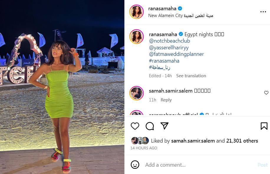Click See translation under caption

pyautogui.click(x=191, y=76)
